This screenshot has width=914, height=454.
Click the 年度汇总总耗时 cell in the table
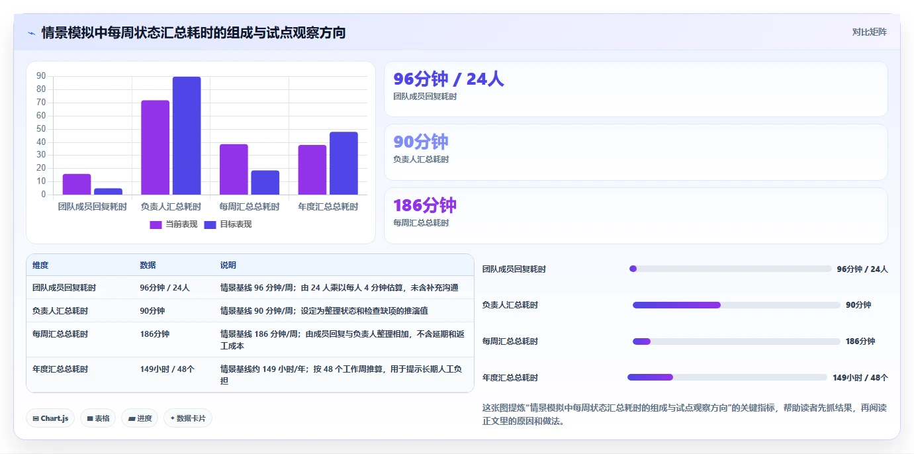coord(60,369)
